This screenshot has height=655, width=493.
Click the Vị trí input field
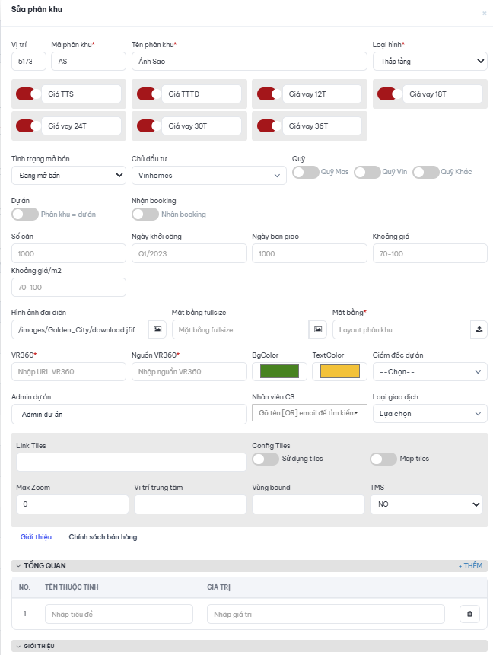(x=28, y=62)
